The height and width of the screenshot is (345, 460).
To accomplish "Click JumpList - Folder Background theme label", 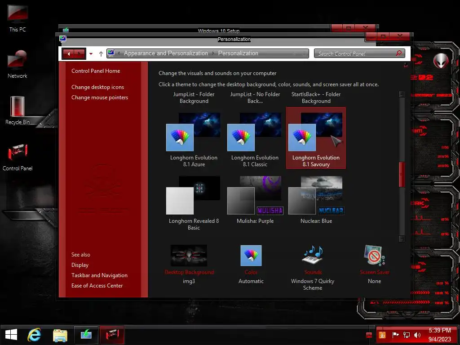I will pos(194,97).
